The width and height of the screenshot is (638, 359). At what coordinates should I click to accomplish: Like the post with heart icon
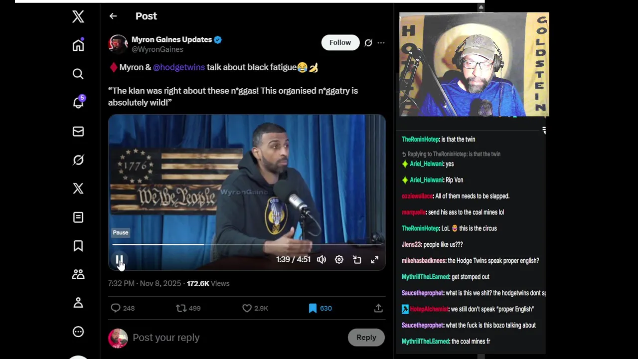[x=247, y=308]
